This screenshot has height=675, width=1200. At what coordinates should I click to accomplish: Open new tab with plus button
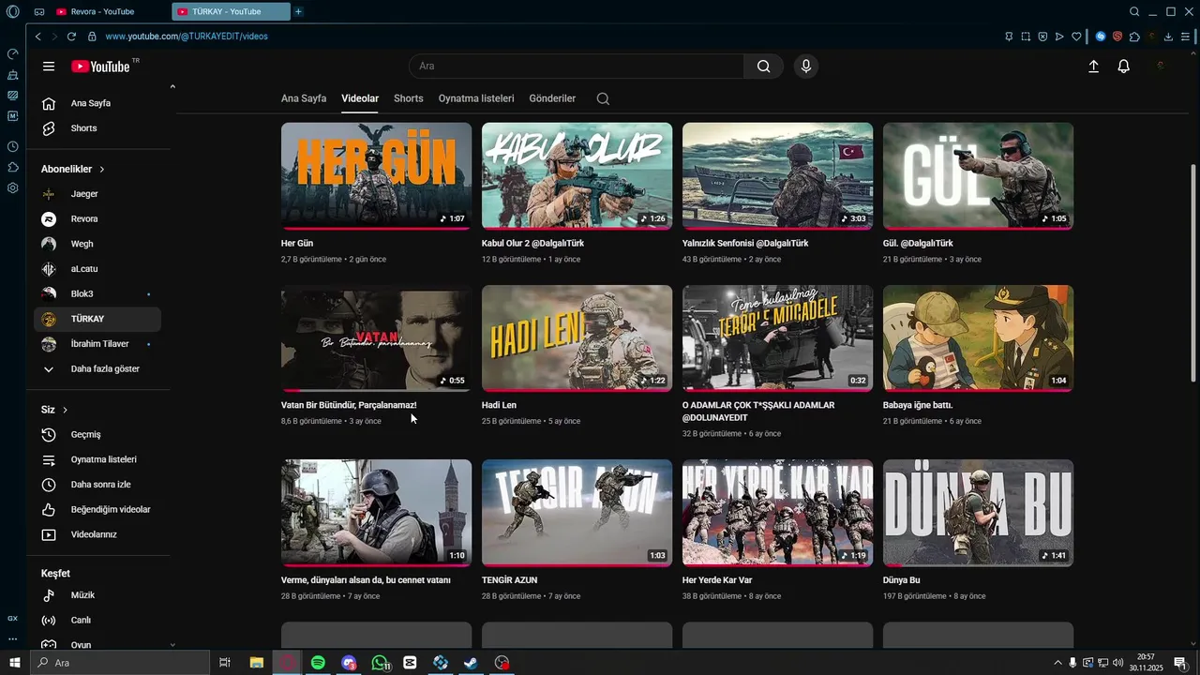298,11
